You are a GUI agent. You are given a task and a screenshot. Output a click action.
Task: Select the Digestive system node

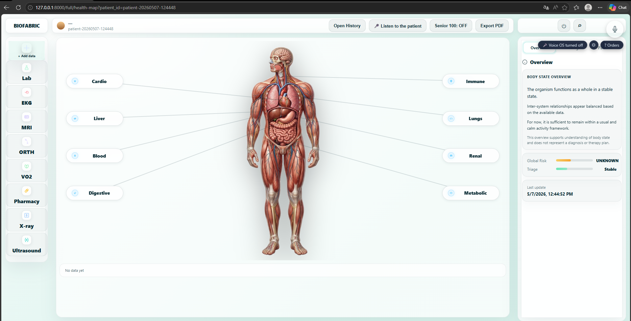click(95, 193)
